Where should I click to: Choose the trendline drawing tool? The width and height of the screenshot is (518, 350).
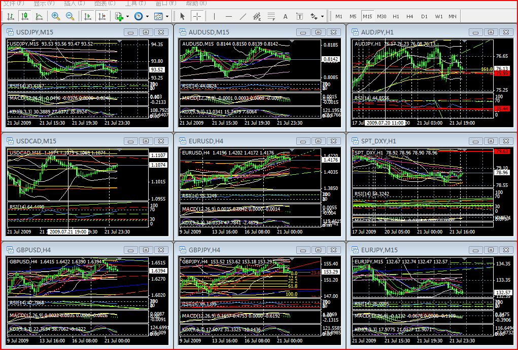click(243, 16)
